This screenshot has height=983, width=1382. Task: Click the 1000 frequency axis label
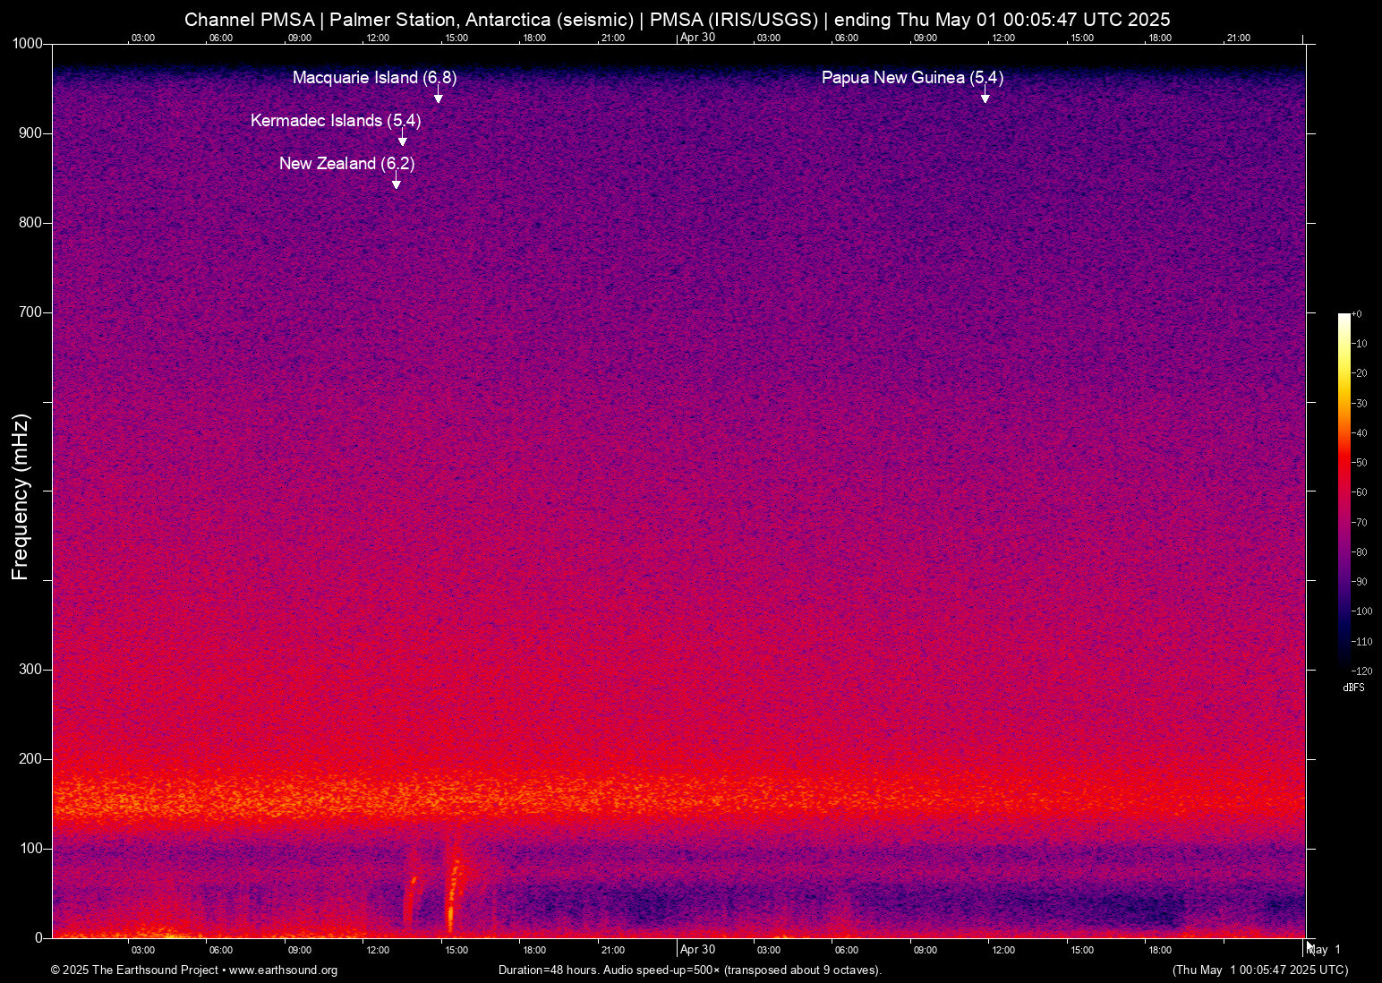(27, 44)
